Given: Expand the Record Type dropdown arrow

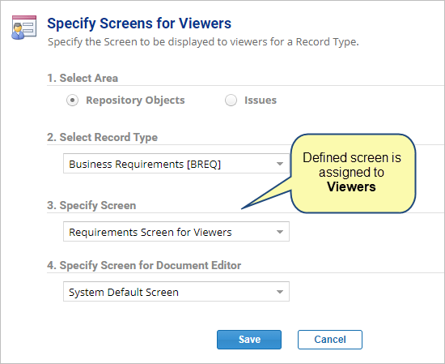Looking at the screenshot, I should pos(280,164).
